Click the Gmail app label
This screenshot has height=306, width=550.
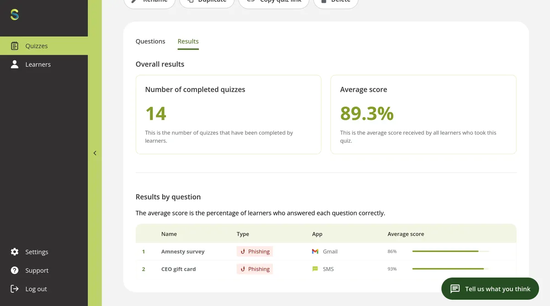[x=330, y=252]
